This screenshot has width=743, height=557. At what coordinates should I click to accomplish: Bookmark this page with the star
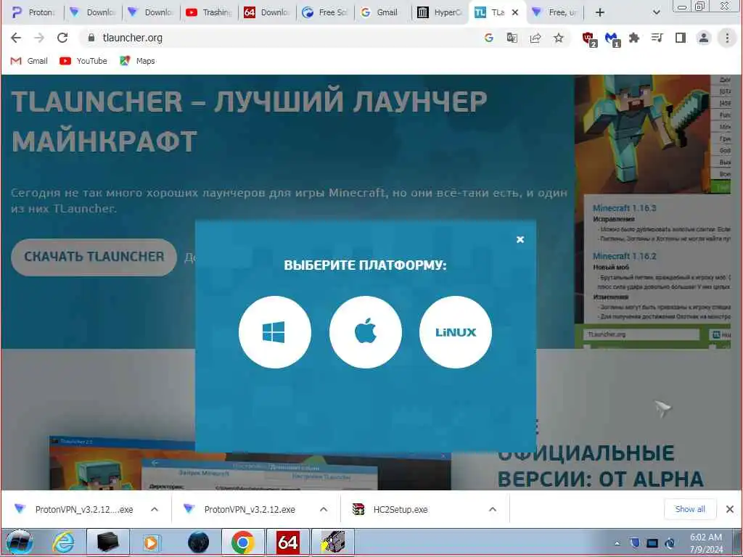click(x=559, y=38)
